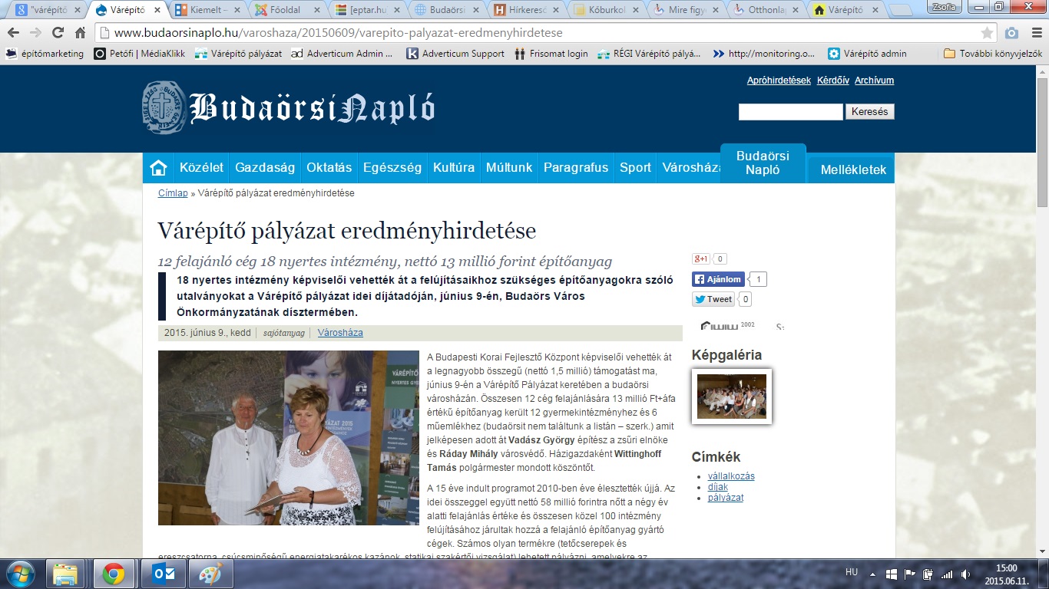Open the Várépítő pályázat bookmark

238,54
